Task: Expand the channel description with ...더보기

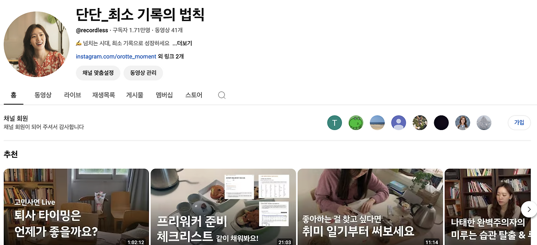Action: point(182,43)
